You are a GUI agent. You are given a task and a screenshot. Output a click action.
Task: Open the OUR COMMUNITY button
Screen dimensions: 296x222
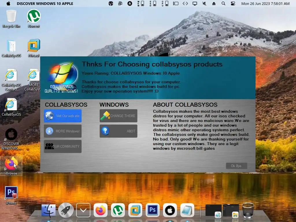tap(63, 146)
